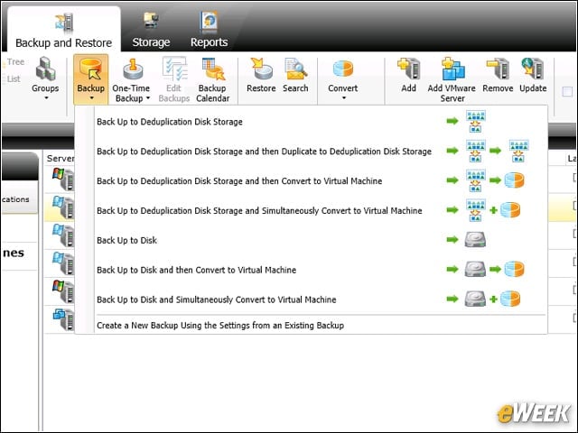Image resolution: width=578 pixels, height=433 pixels.
Task: Click the first Windows server row icon
Action: pyautogui.click(x=63, y=179)
